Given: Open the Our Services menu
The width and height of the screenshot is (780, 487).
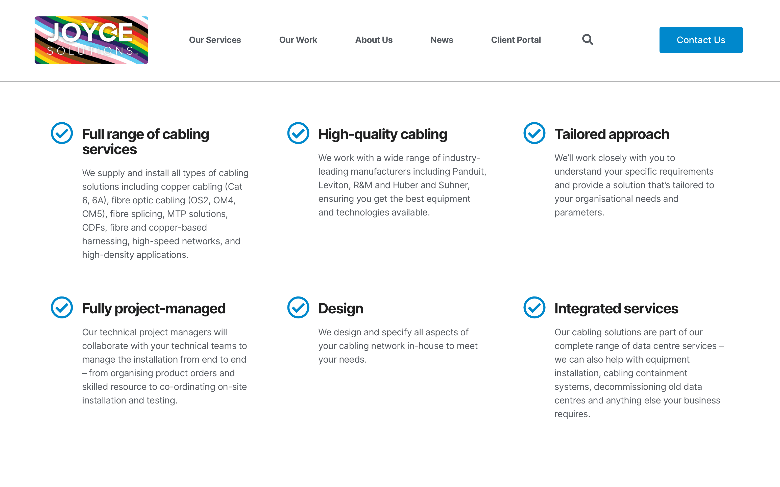Looking at the screenshot, I should (215, 40).
